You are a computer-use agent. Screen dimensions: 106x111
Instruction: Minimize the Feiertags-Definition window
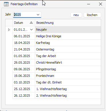point(89,4)
